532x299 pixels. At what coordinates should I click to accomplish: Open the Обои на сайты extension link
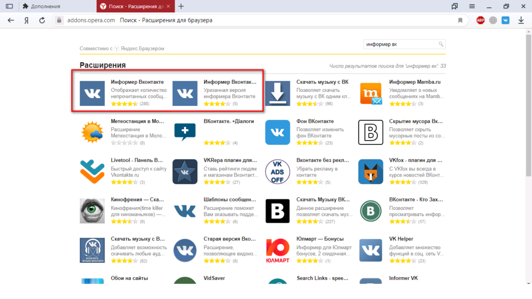(x=129, y=278)
